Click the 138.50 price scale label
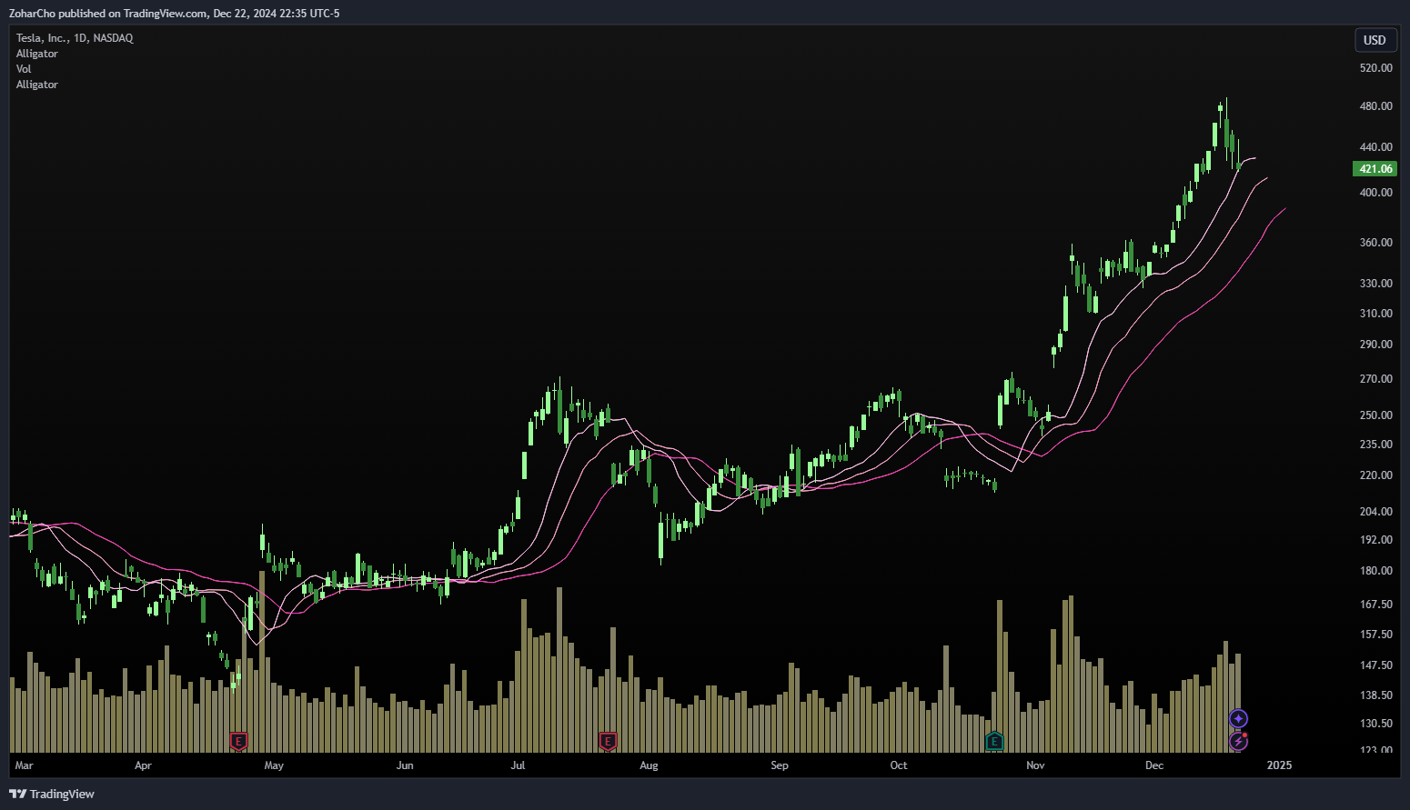The image size is (1410, 810). coord(1375,695)
